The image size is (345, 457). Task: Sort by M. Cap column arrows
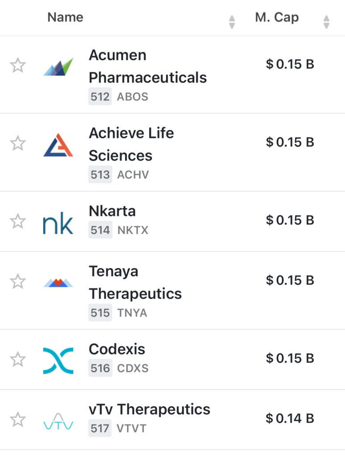326,22
